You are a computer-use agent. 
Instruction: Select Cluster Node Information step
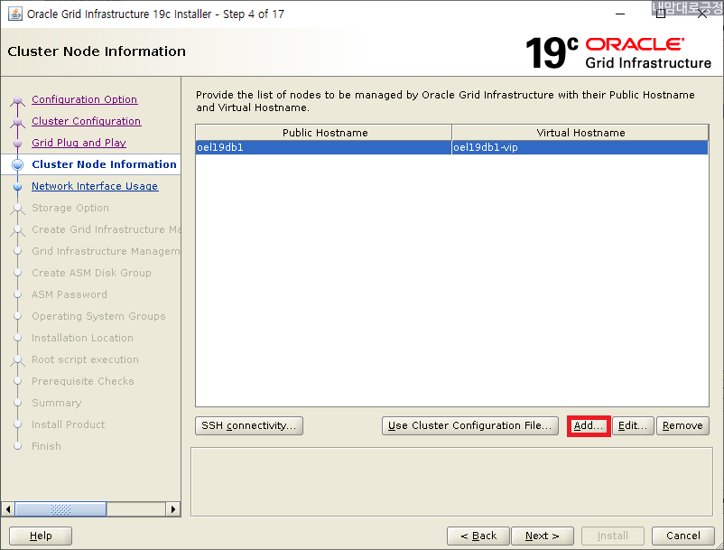coord(104,164)
